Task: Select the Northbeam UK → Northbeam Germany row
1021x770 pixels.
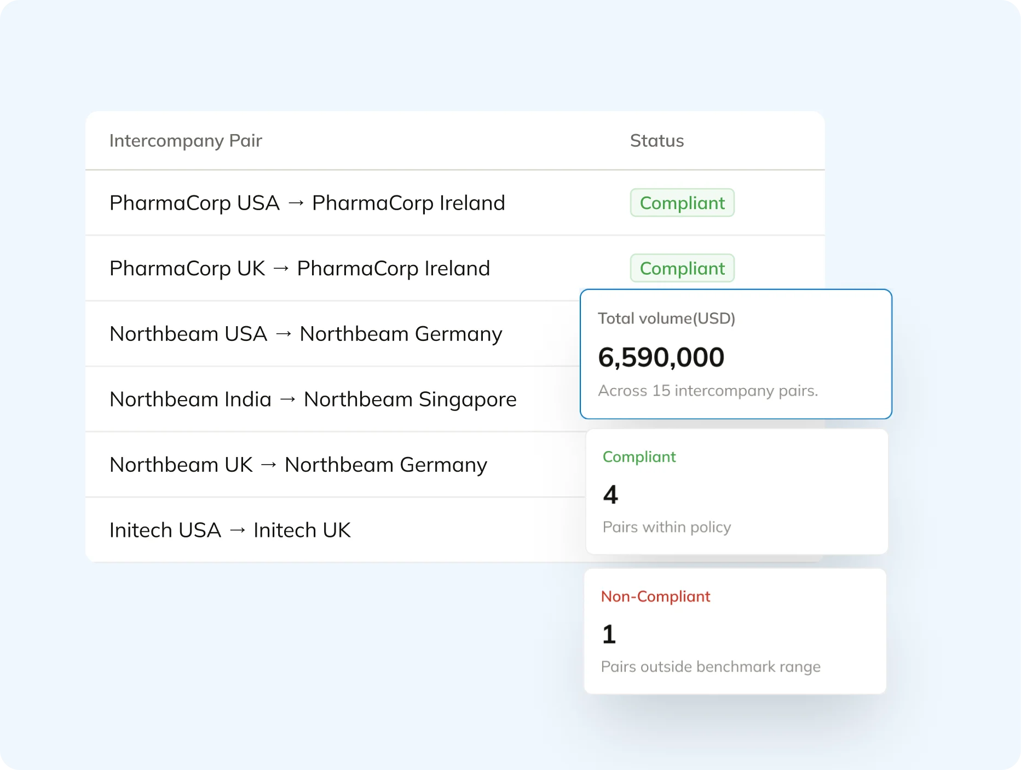Action: pyautogui.click(x=298, y=464)
